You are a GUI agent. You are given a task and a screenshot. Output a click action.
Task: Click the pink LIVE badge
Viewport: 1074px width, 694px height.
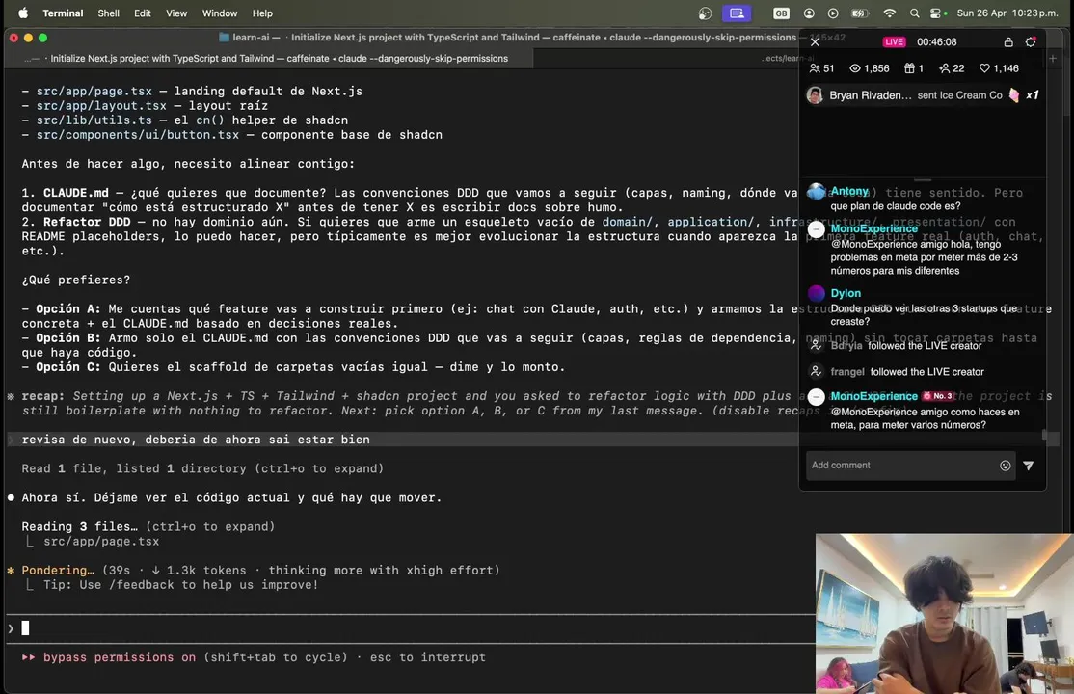point(894,41)
